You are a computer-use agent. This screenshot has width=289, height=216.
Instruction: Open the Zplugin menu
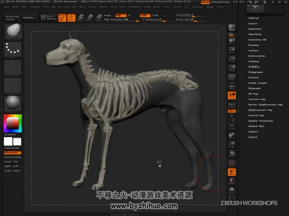click(210, 7)
